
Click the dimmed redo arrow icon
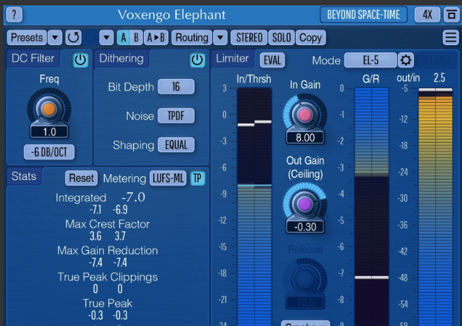(90, 38)
